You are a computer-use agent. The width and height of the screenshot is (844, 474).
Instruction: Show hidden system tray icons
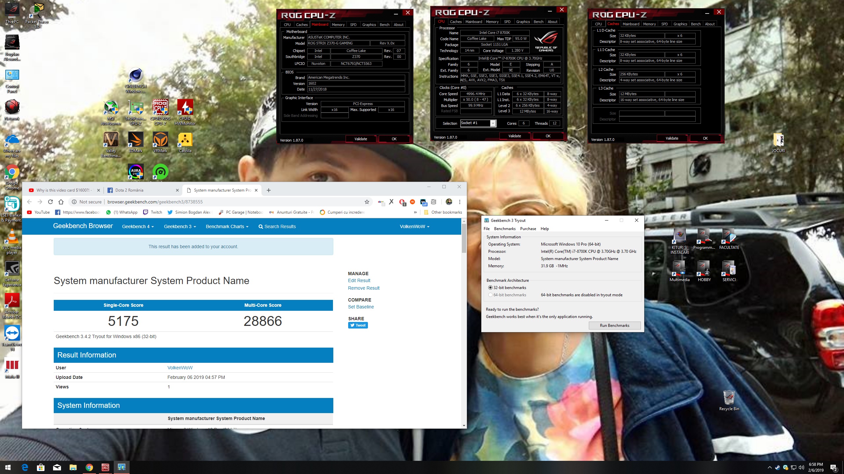click(769, 467)
